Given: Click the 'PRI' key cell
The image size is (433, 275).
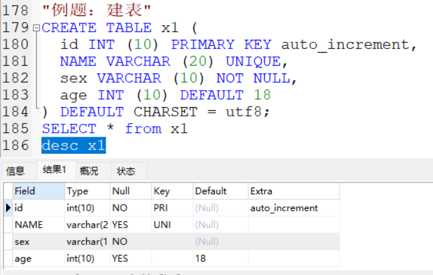Looking at the screenshot, I should point(173,208).
